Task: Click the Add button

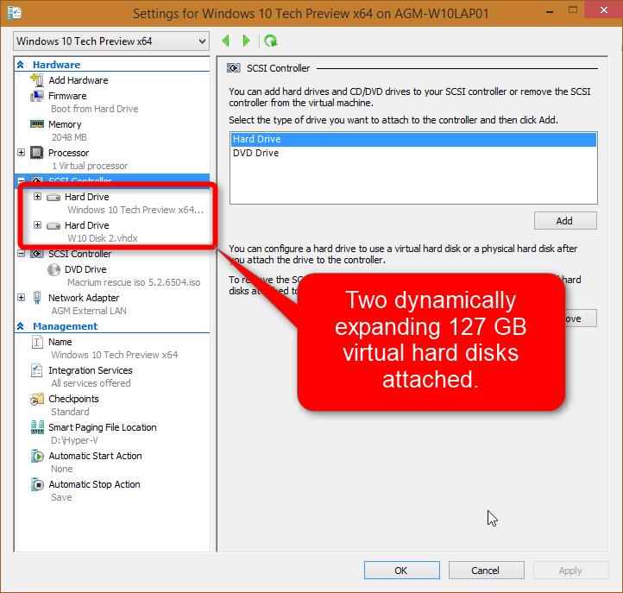Action: click(x=565, y=221)
